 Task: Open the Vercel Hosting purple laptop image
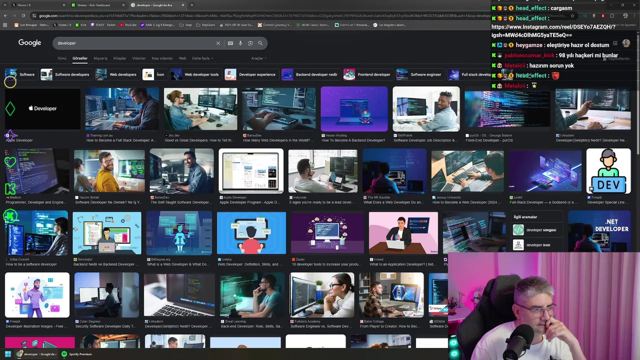[x=354, y=109]
